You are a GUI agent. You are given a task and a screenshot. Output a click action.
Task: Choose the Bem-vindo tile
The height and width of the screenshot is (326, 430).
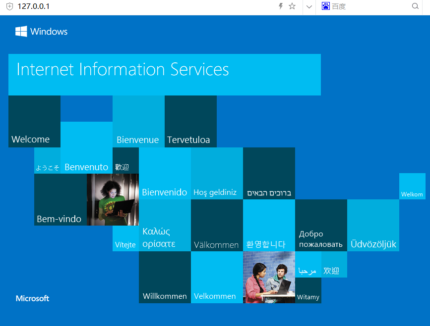point(60,200)
